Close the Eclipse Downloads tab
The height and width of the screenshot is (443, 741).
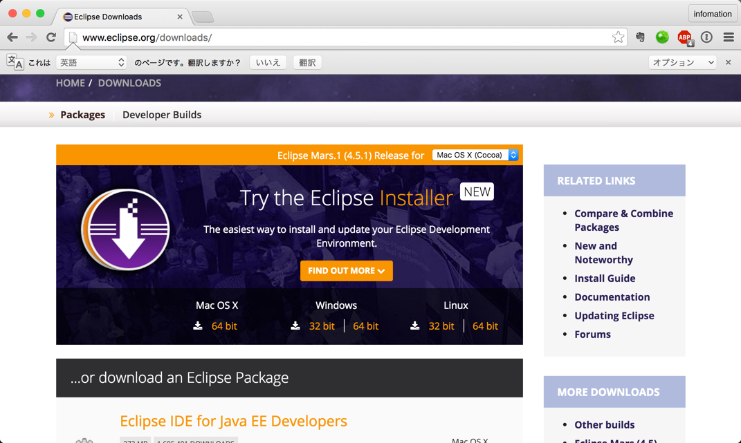tap(180, 17)
